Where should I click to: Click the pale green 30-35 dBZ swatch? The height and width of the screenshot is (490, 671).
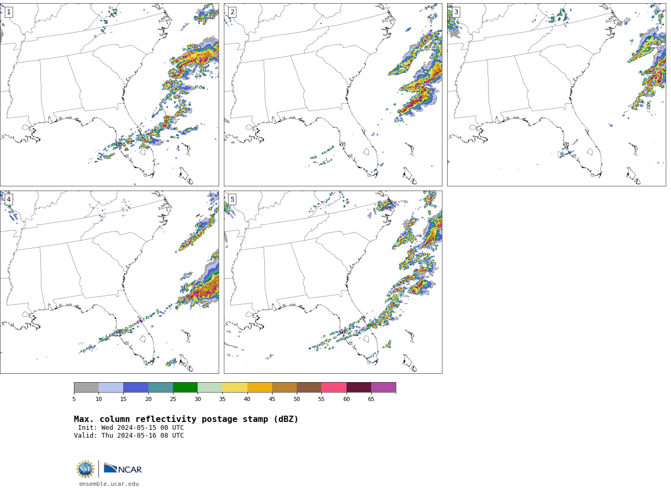(x=210, y=387)
